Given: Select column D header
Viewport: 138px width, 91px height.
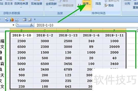Looking at the screenshot, I should (68, 30).
